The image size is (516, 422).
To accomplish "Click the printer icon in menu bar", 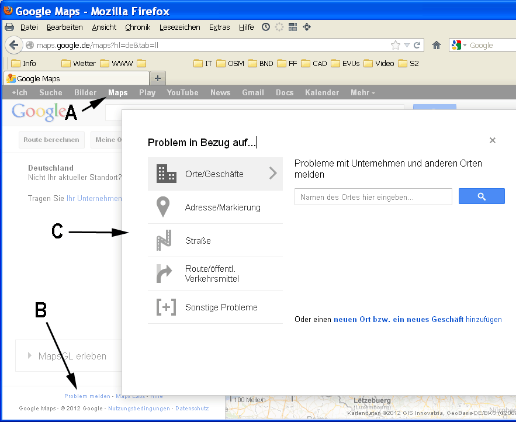I will tap(9, 27).
